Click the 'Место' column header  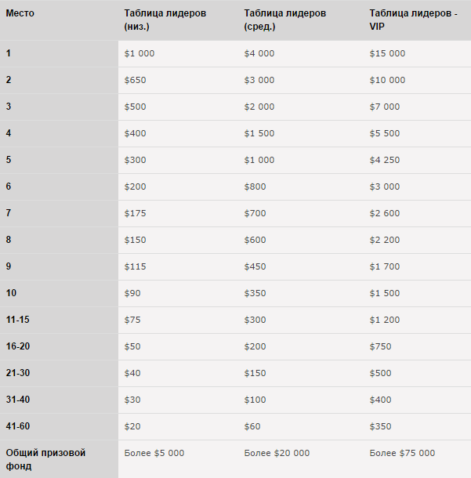coord(20,13)
